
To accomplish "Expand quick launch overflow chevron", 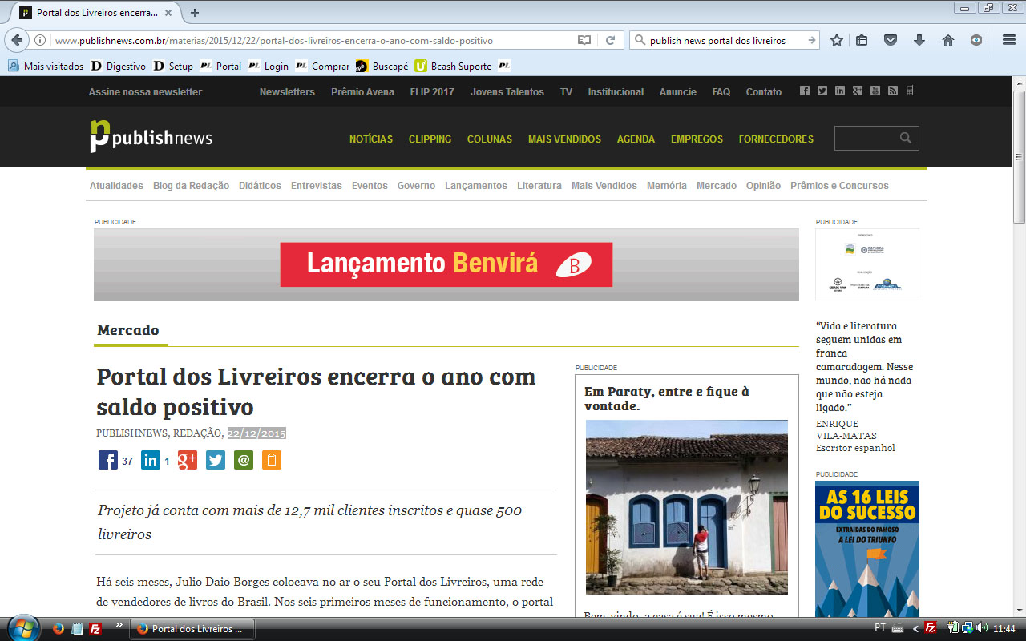I will point(119,624).
